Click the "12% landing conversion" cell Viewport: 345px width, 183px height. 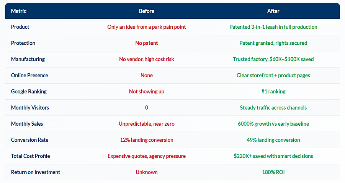[x=147, y=140]
